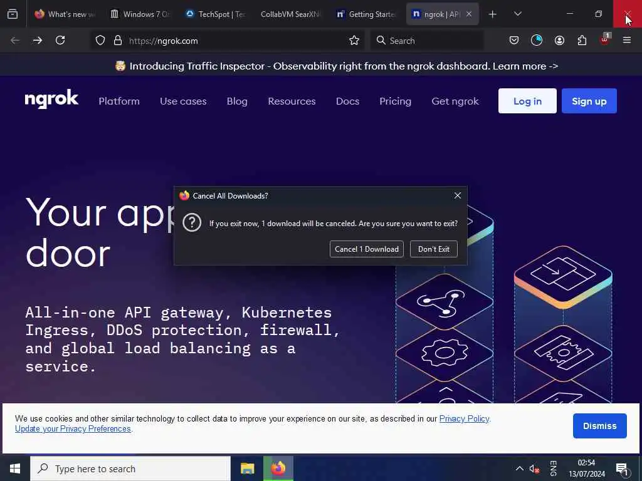Viewport: 642px width, 481px height.
Task: Show site security padlock info
Action: pos(118,40)
